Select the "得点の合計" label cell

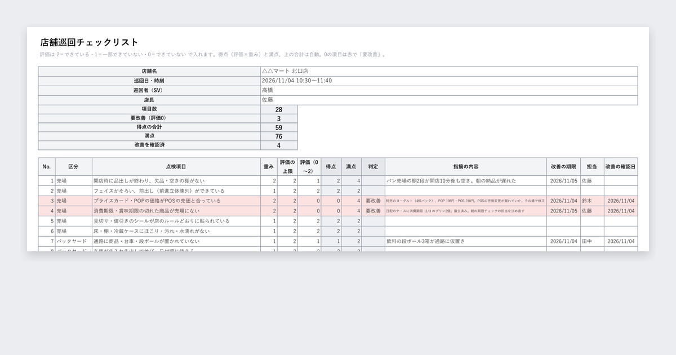coord(149,127)
